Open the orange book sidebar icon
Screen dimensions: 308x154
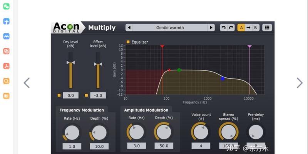[6, 96]
